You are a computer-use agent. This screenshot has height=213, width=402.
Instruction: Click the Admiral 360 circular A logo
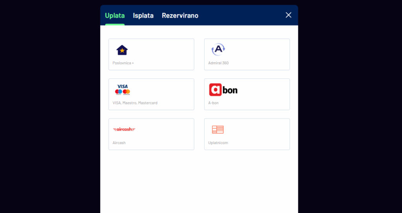pyautogui.click(x=218, y=49)
